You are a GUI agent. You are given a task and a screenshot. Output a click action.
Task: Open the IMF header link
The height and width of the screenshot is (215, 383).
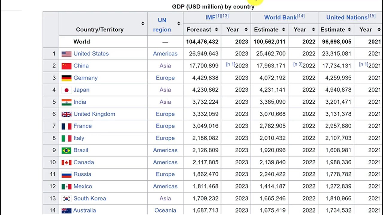click(x=210, y=18)
